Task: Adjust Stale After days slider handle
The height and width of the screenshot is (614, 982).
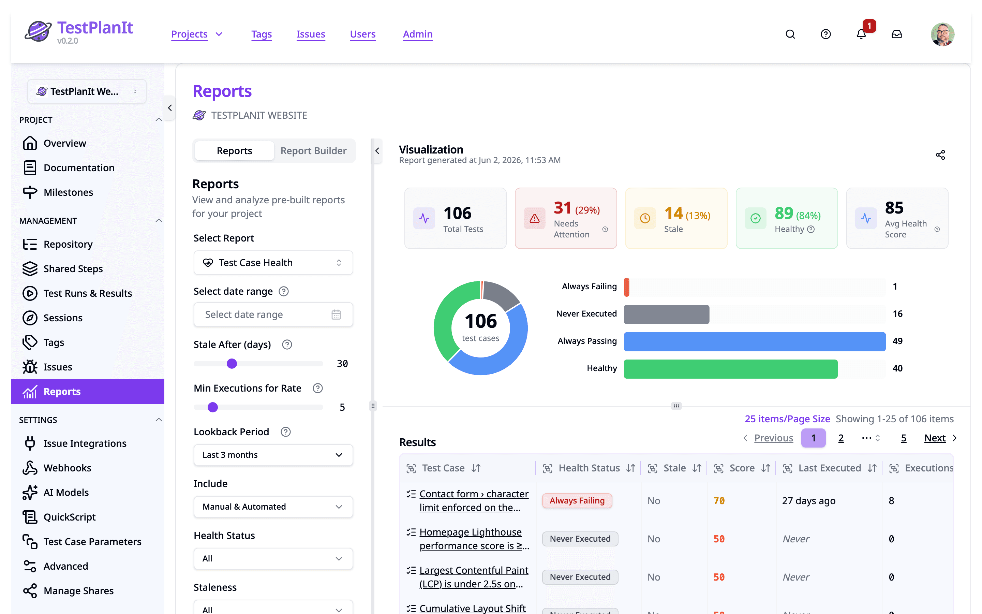Action: 232,363
